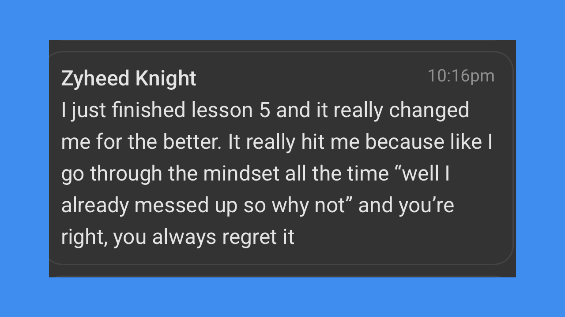Viewport: 565px width, 317px height.
Task: Click the words "and you're" in the message
Action: tap(406, 206)
